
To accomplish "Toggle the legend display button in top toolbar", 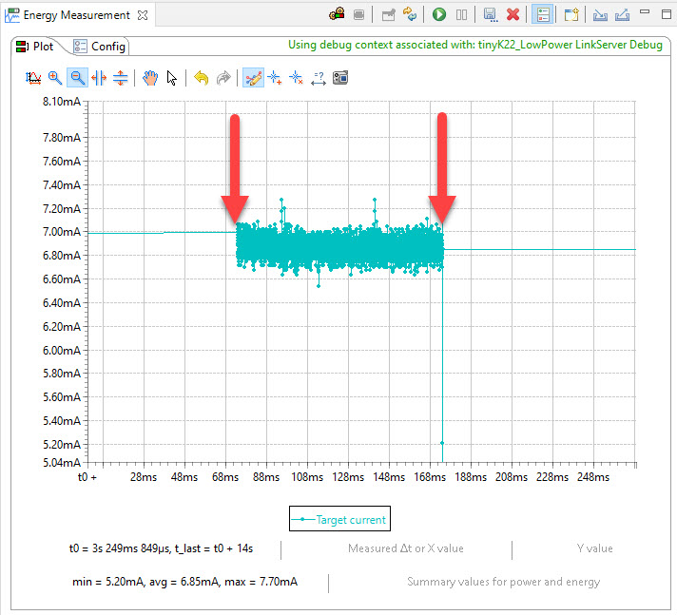I will click(x=542, y=14).
